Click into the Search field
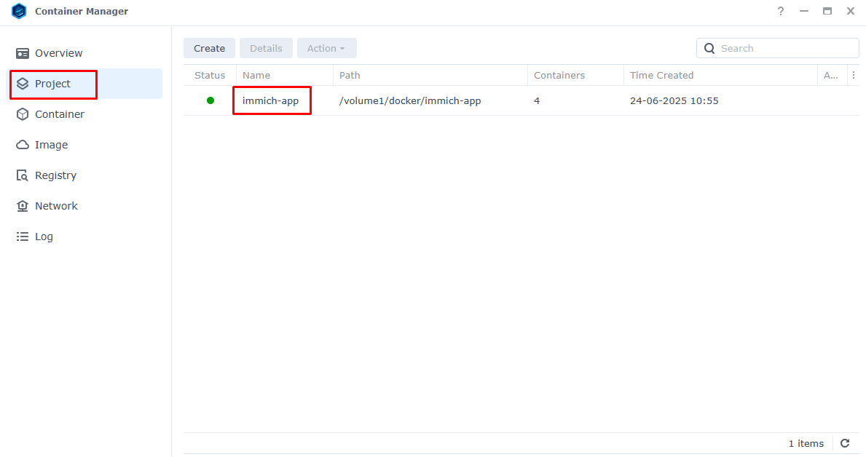The width and height of the screenshot is (866, 457). coord(785,48)
